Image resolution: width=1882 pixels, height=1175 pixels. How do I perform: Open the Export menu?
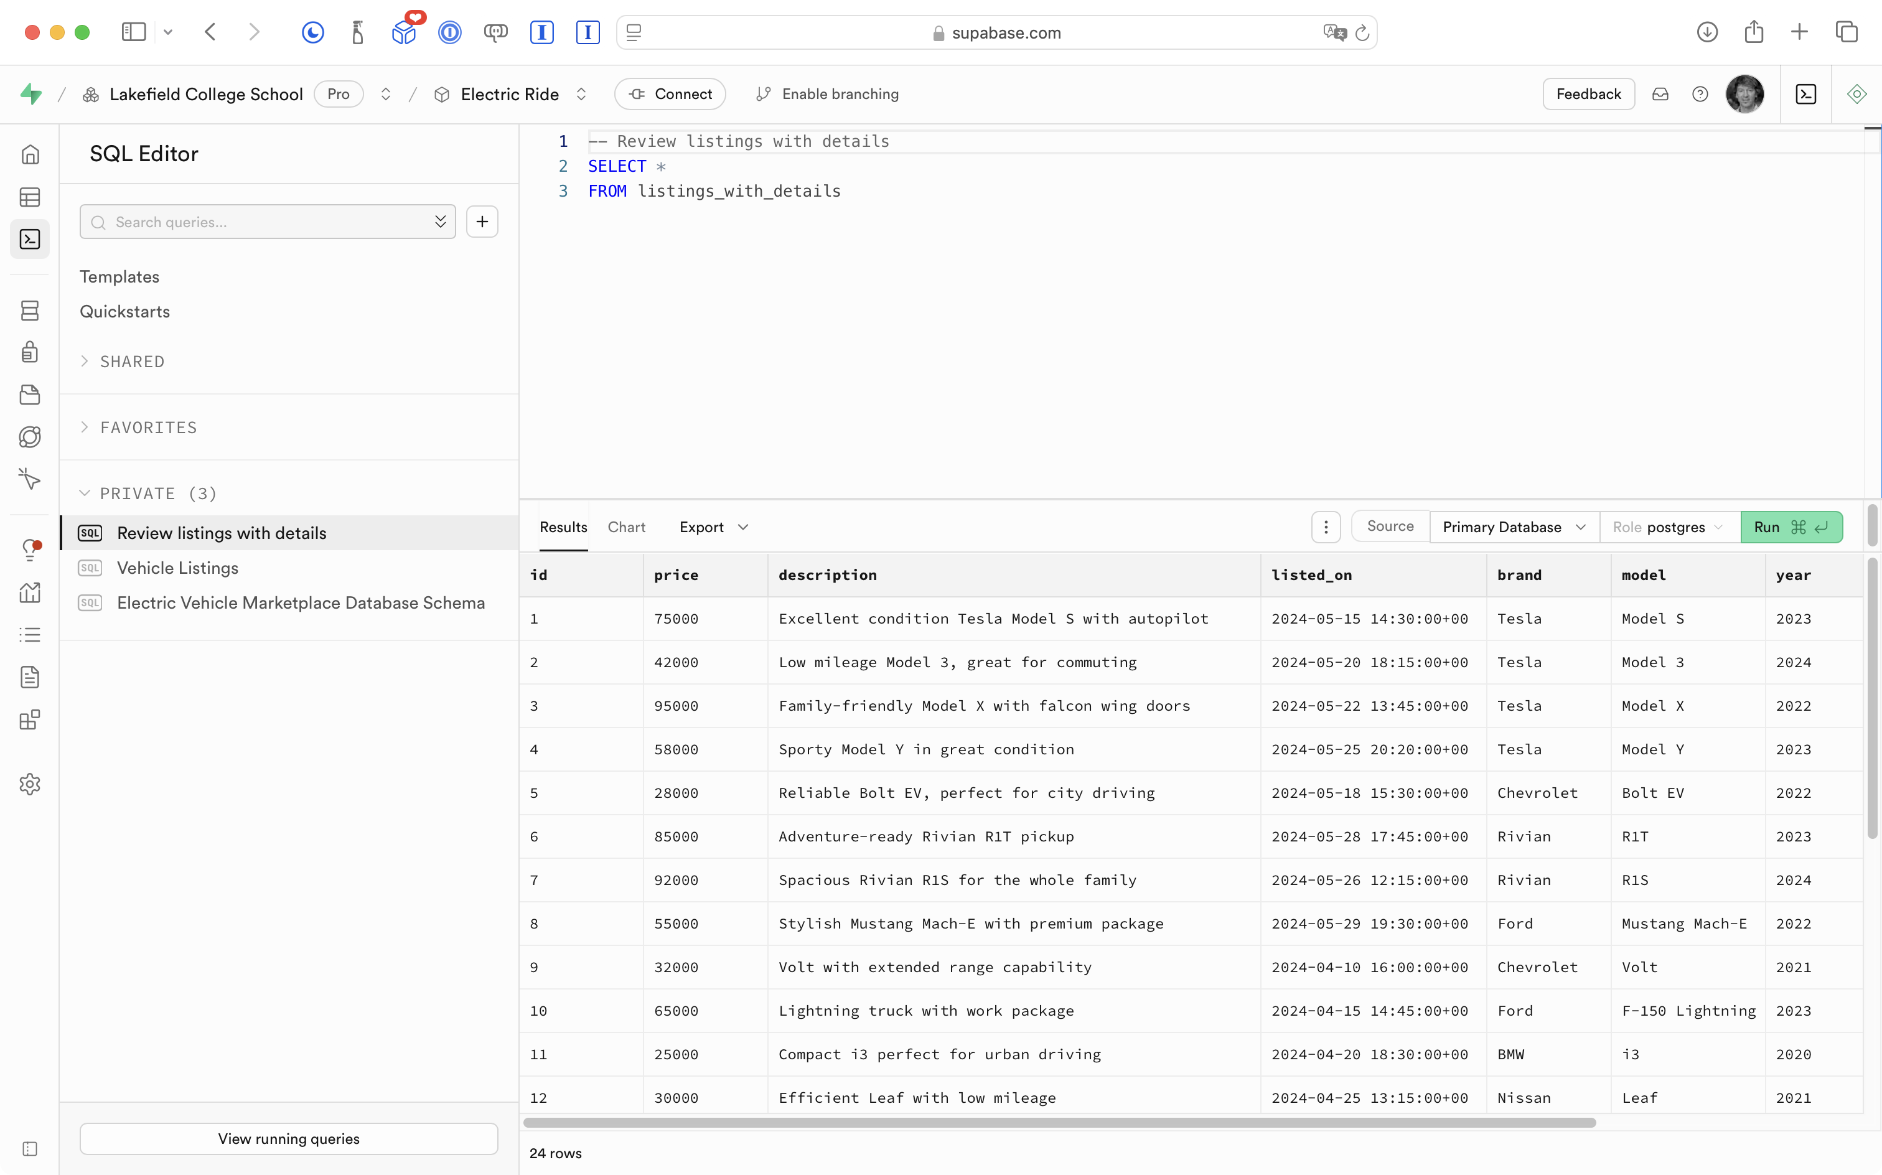click(x=713, y=527)
